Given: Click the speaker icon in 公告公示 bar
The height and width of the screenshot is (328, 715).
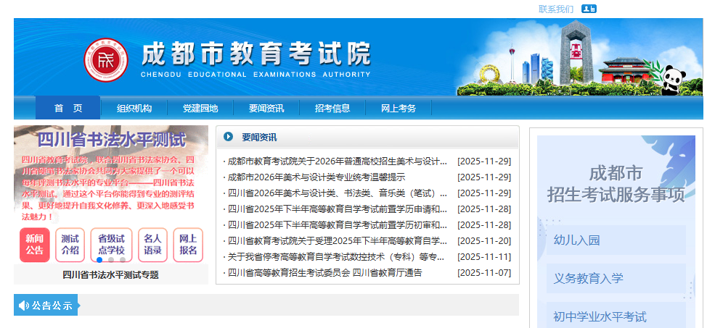Looking at the screenshot, I should [24, 306].
